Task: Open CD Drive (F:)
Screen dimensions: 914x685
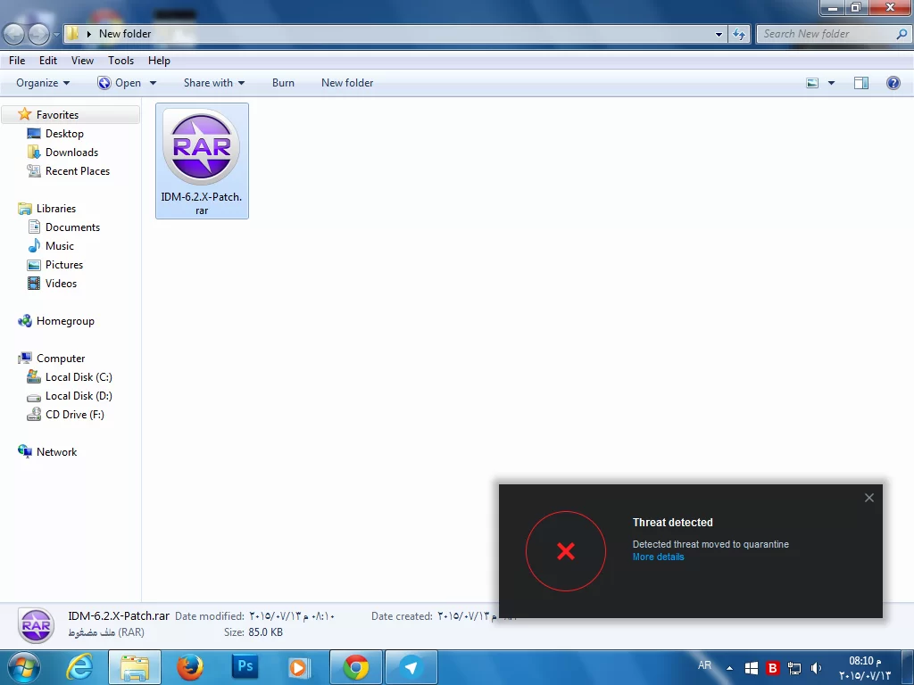Action: 75,414
